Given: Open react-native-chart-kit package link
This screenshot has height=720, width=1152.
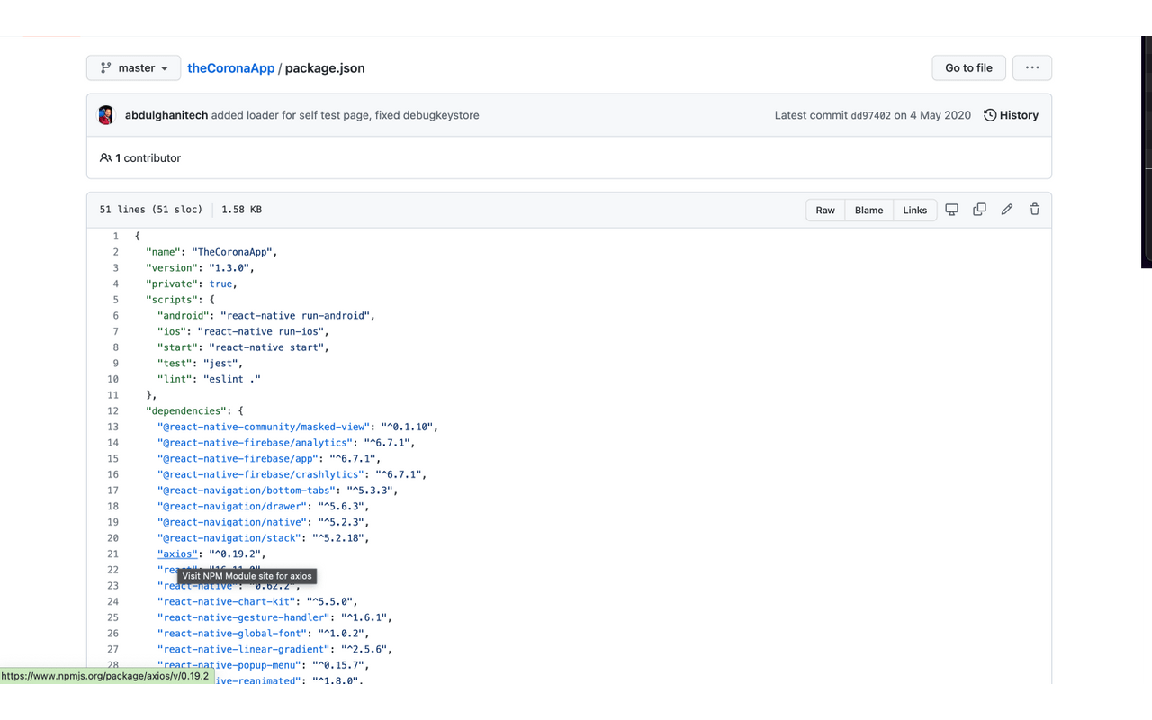Looking at the screenshot, I should point(227,601).
